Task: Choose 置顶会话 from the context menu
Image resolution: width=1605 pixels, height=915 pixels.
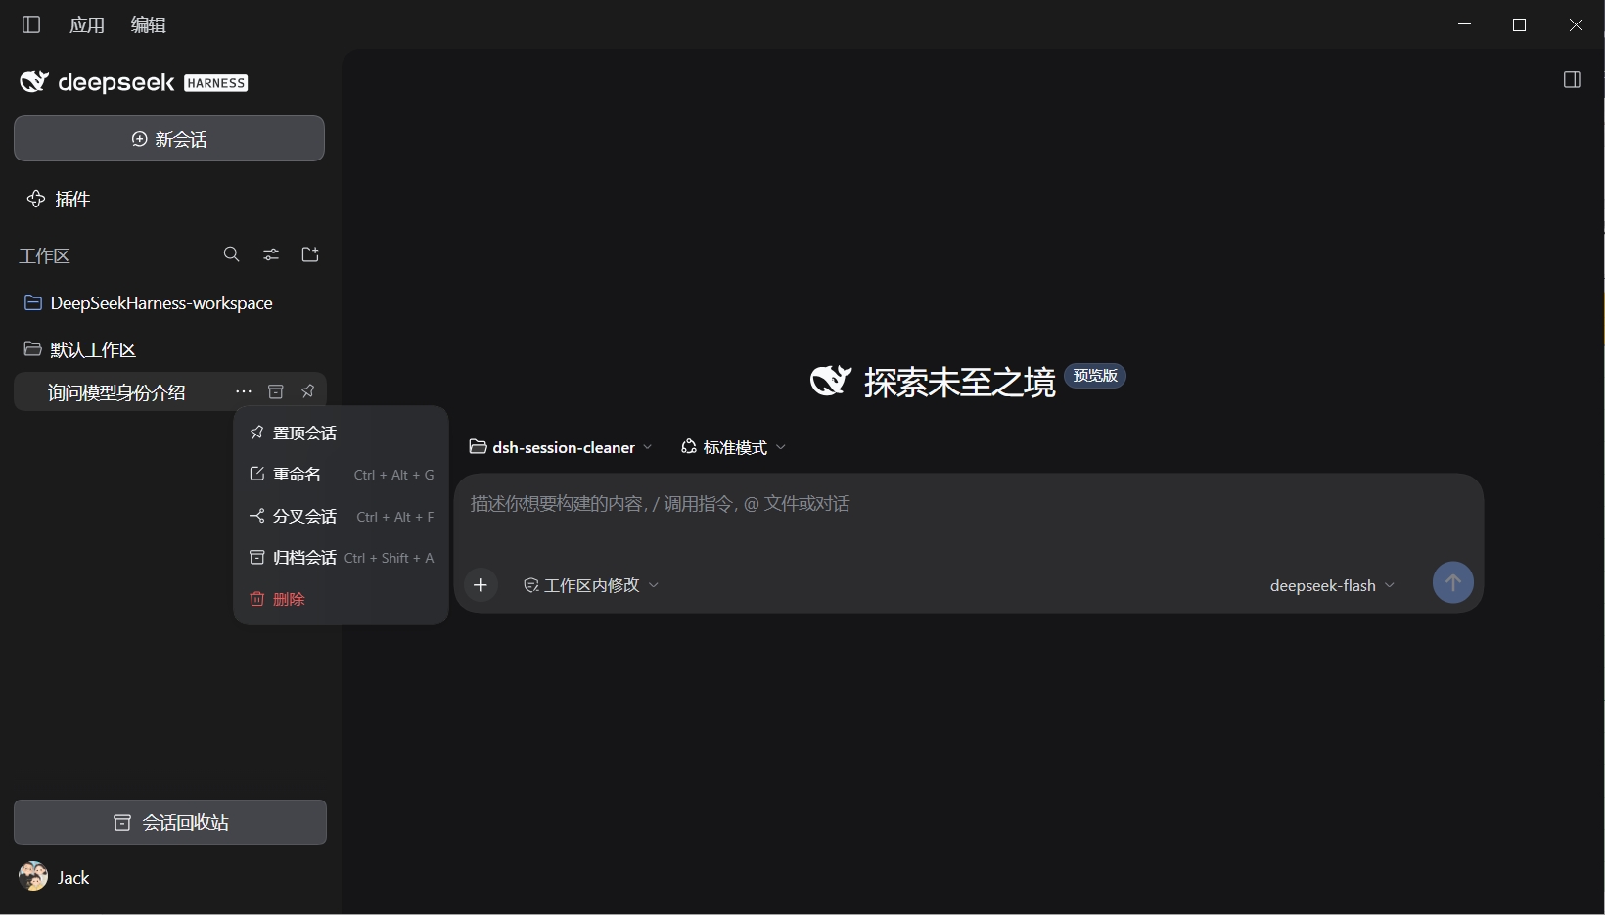Action: [341, 433]
